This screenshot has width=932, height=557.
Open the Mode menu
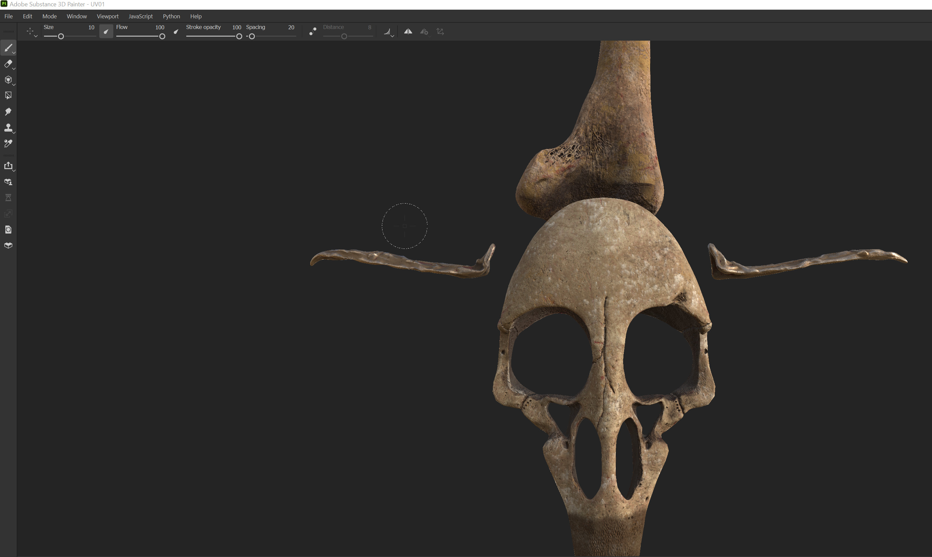[x=50, y=16]
